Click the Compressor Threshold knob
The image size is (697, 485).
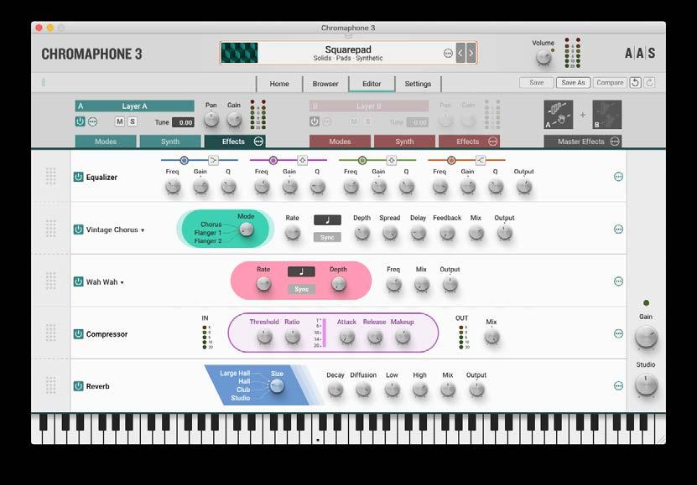coord(264,338)
